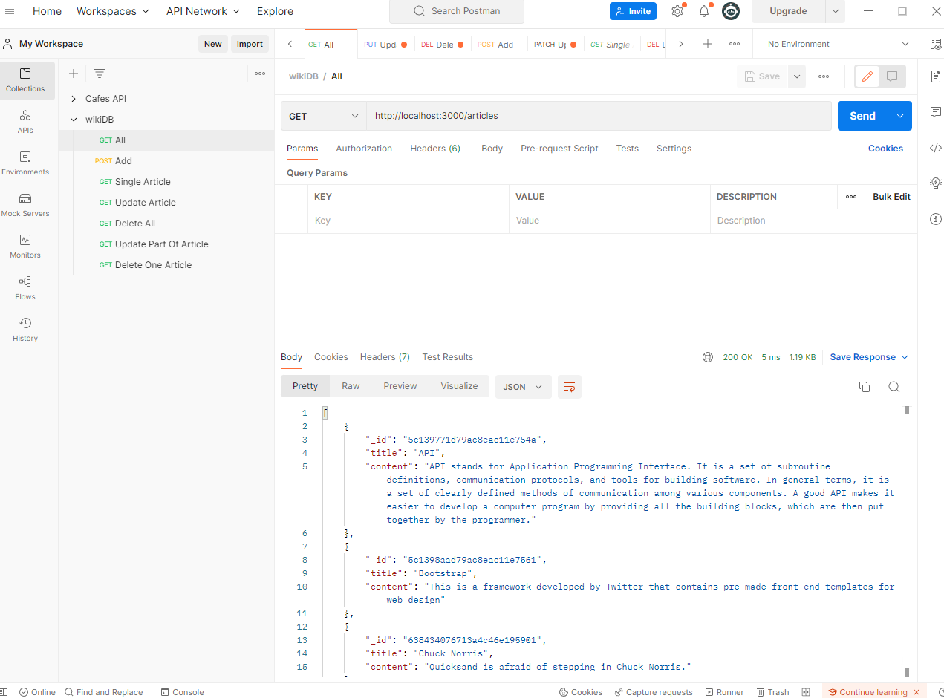Show the request History panel

25,329
